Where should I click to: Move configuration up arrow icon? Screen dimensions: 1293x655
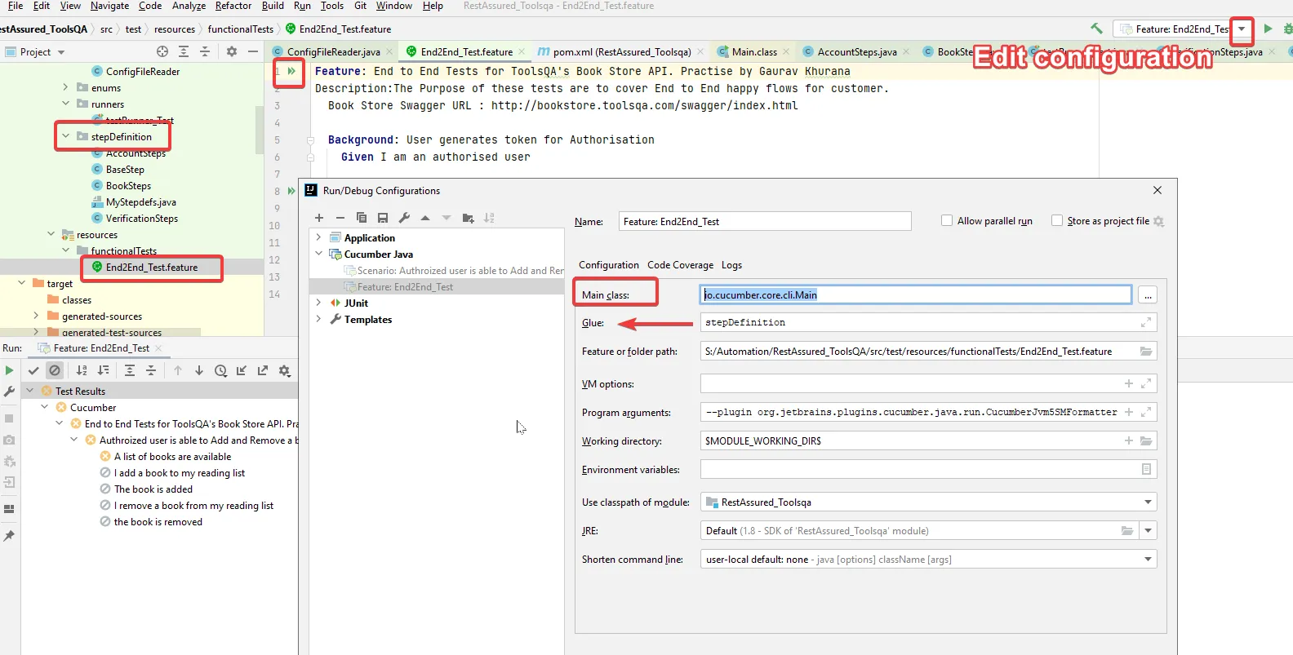pos(425,218)
